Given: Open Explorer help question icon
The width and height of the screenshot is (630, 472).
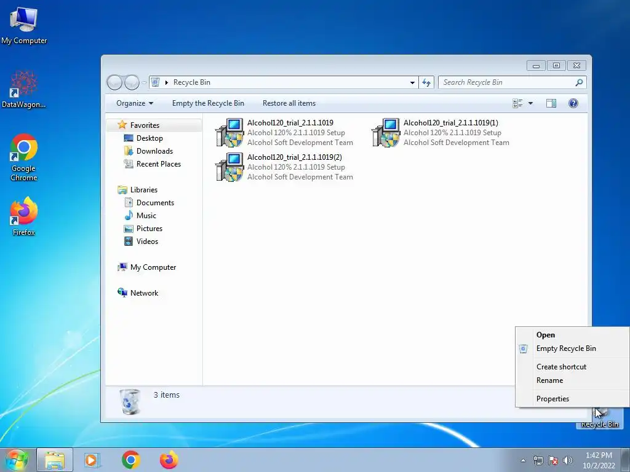Looking at the screenshot, I should 573,103.
